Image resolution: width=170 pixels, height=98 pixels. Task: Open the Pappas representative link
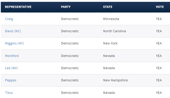[11, 80]
